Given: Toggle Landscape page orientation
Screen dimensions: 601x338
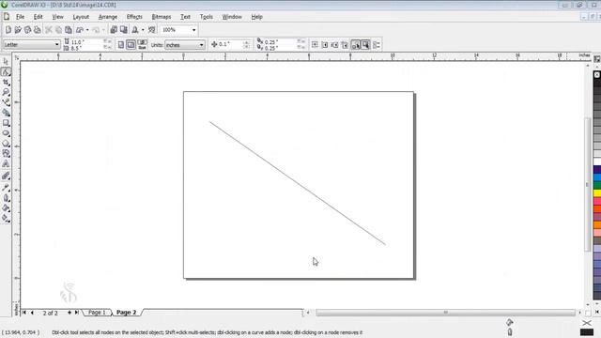Looking at the screenshot, I should 131,45.
